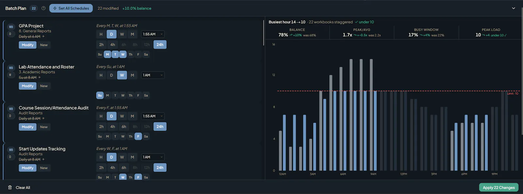The width and height of the screenshot is (523, 194).
Task: Toggle Monday for GPA Project
Action: [x=108, y=54]
